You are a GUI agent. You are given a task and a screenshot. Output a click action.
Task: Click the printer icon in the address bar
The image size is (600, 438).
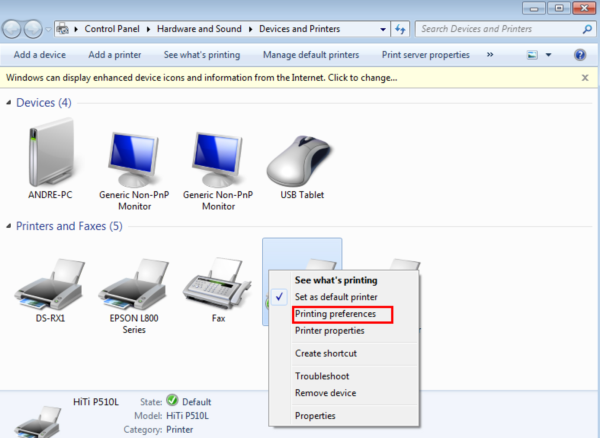(x=63, y=29)
